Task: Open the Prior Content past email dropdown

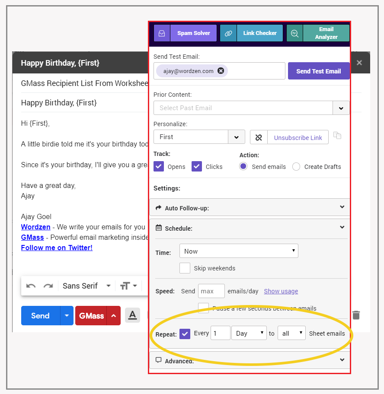Action: click(x=341, y=108)
